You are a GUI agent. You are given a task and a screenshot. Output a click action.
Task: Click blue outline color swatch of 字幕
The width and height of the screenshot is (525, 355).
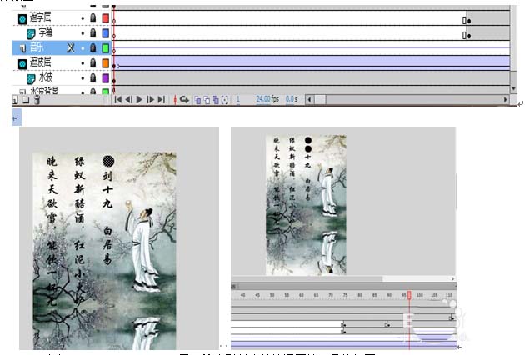click(x=106, y=33)
